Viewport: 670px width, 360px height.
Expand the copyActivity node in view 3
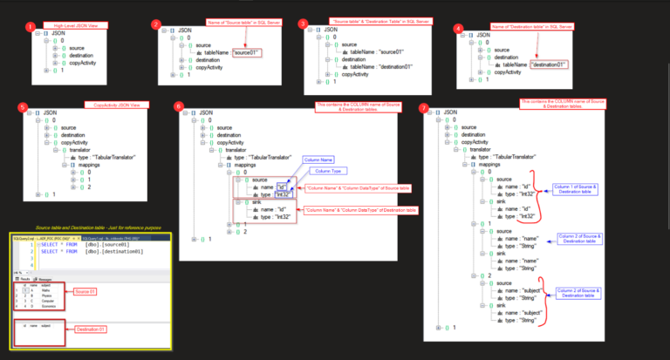coord(327,74)
